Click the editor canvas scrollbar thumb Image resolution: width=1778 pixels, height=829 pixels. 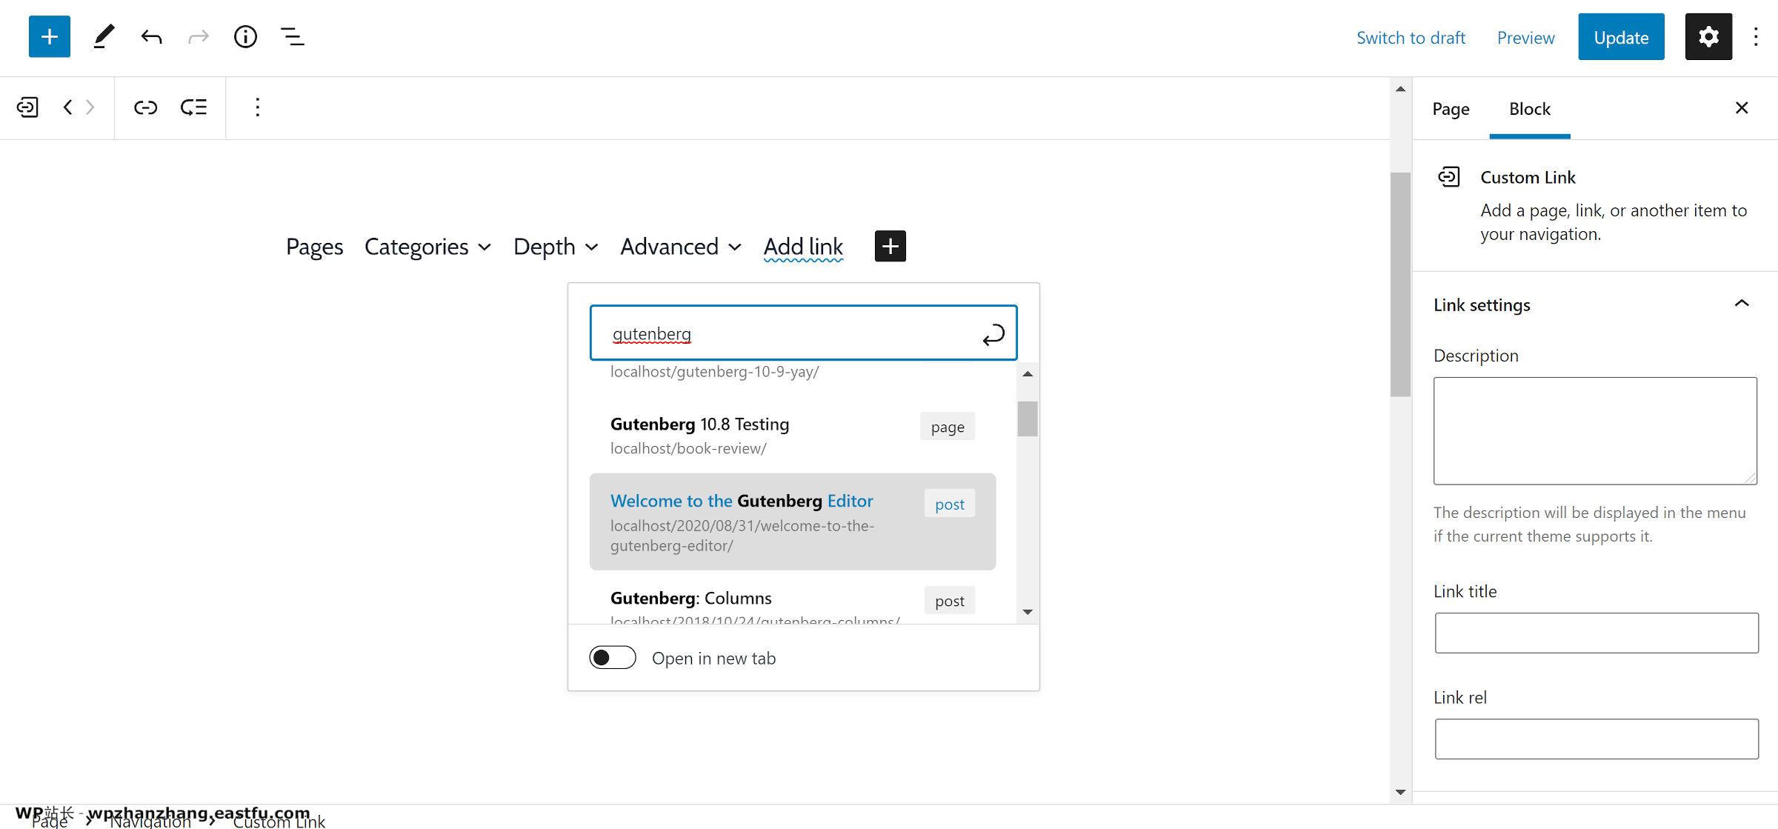(x=1400, y=284)
